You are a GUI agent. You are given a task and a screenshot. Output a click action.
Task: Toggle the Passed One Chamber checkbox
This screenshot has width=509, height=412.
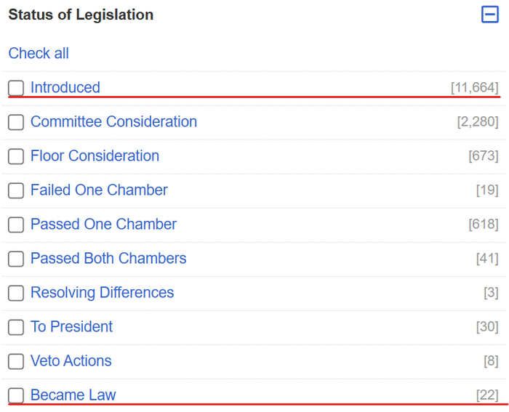[x=16, y=225]
